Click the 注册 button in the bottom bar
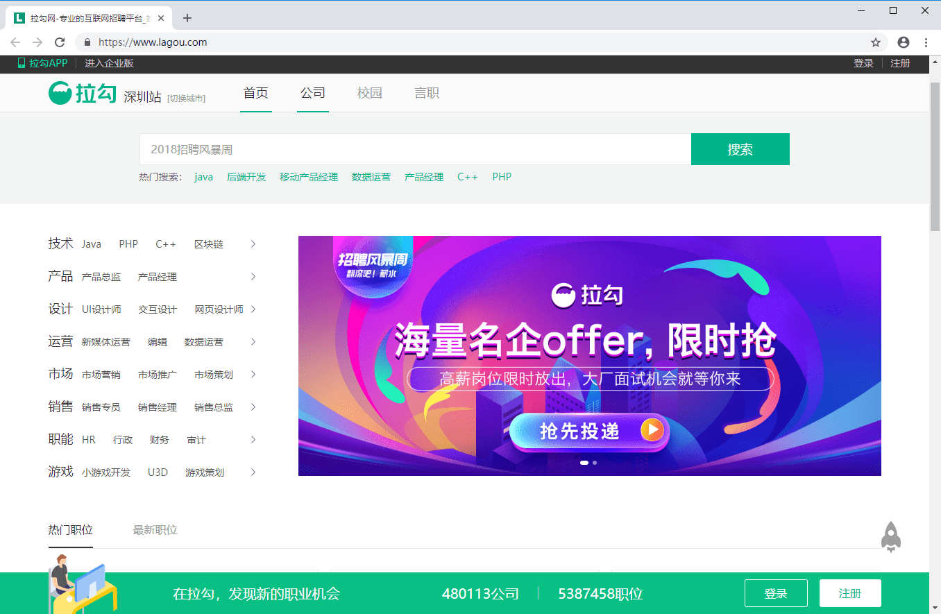Image resolution: width=941 pixels, height=614 pixels. point(850,593)
